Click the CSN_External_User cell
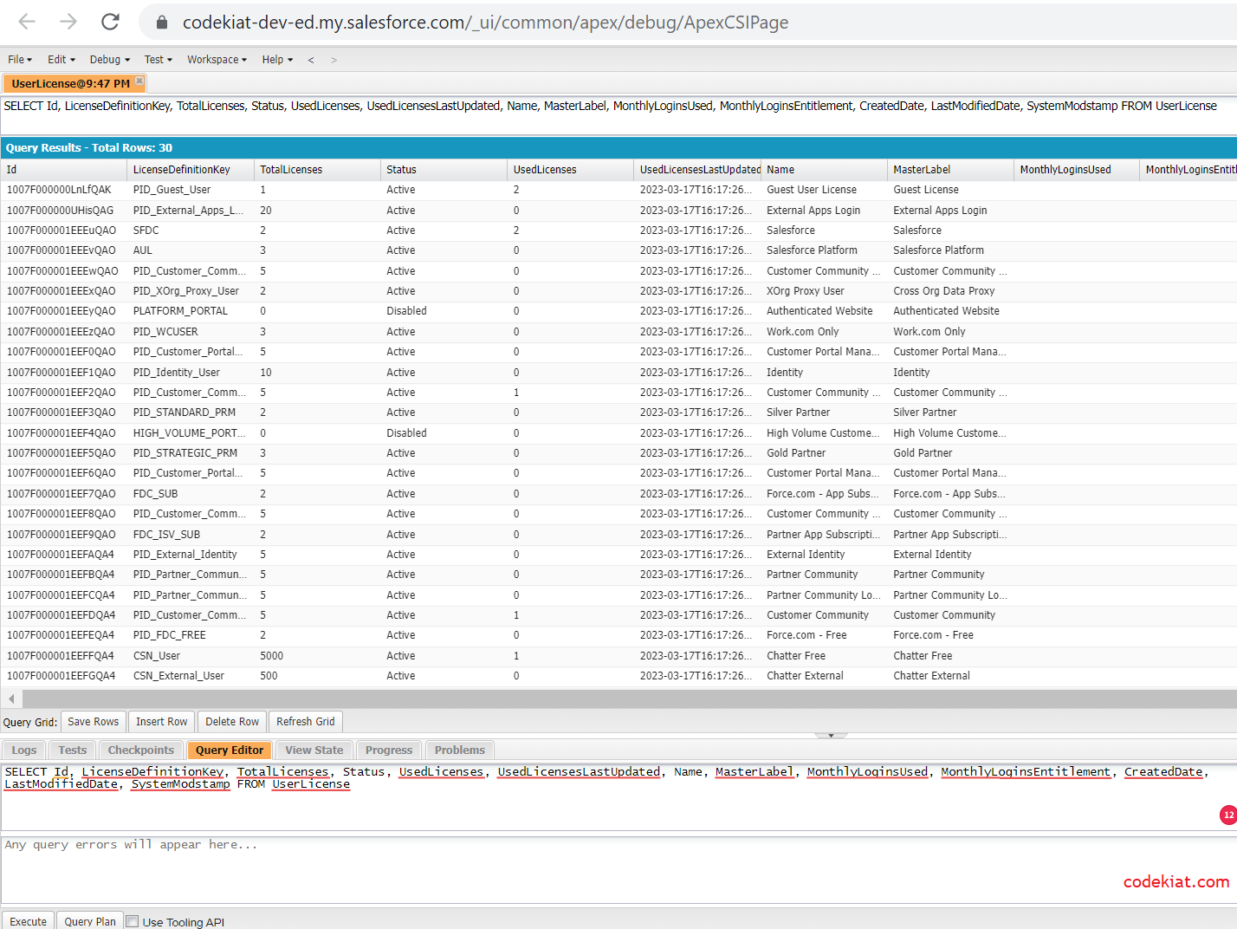This screenshot has height=929, width=1237. point(191,676)
